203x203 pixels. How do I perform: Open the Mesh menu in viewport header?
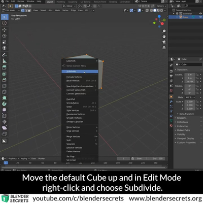point(57,10)
